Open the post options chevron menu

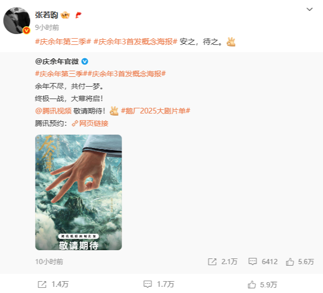tap(310, 9)
